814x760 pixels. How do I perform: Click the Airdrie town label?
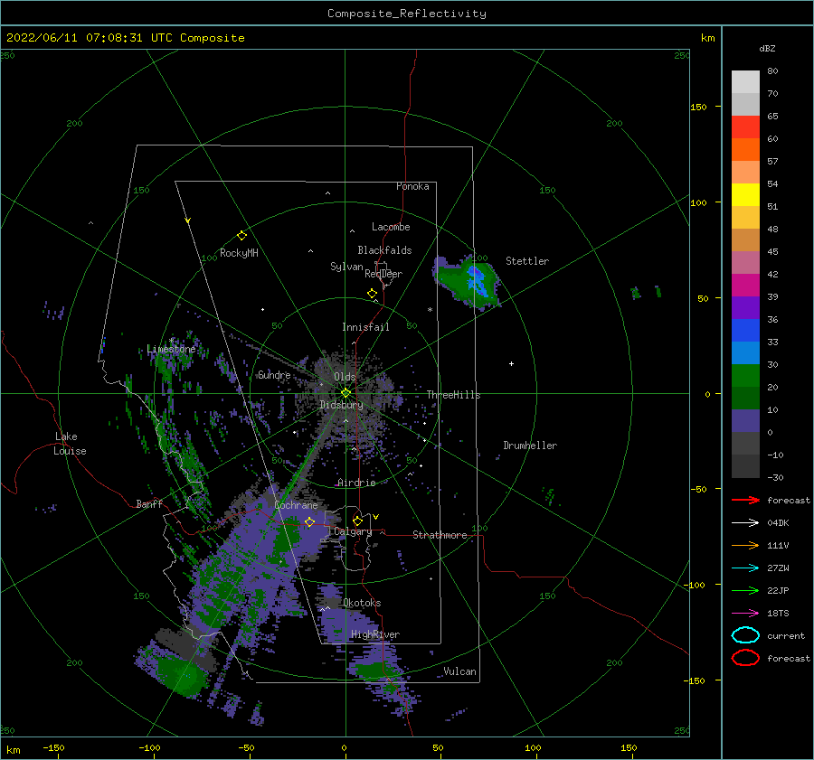coord(356,483)
